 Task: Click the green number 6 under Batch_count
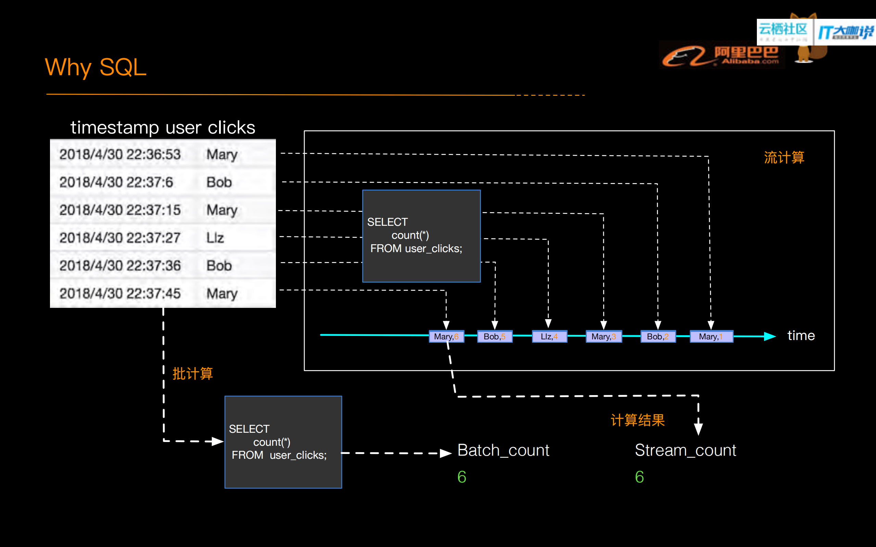click(462, 477)
